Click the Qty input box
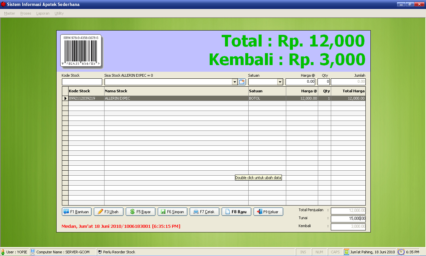Image resolution: width=426 pixels, height=256 pixels. (323, 82)
